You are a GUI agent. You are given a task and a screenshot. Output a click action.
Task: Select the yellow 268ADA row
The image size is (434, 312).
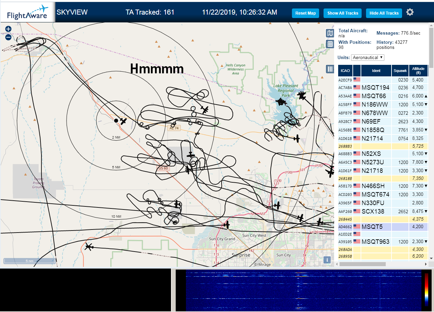(383, 250)
